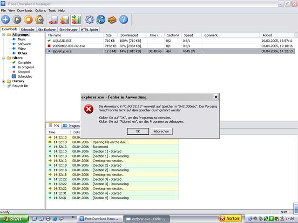Viewport: 298px width, 223px height.
Task: Click OK in the explorer.exe error dialog
Action: 138,131
